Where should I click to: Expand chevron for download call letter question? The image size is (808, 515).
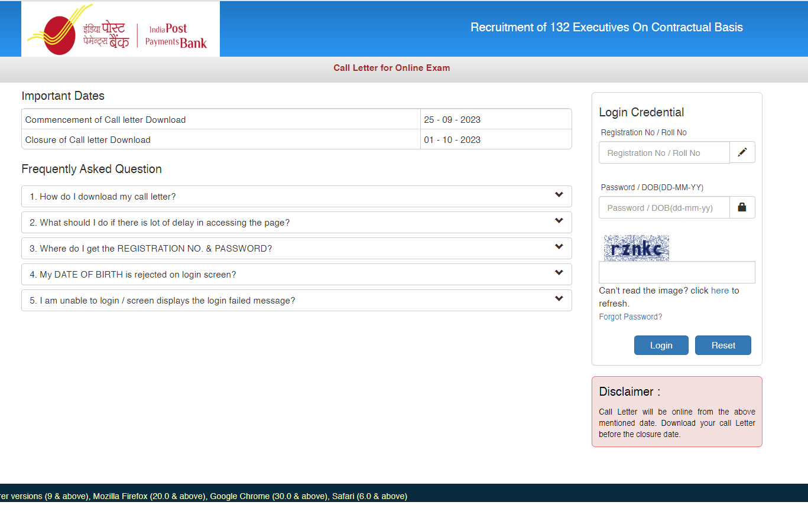pyautogui.click(x=559, y=195)
